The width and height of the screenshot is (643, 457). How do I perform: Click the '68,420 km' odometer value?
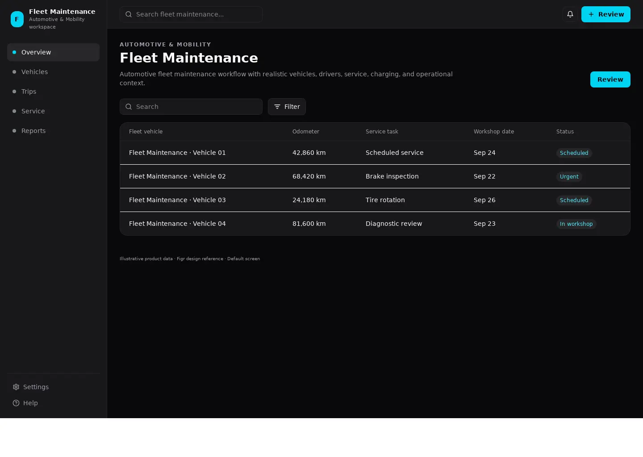(x=309, y=176)
